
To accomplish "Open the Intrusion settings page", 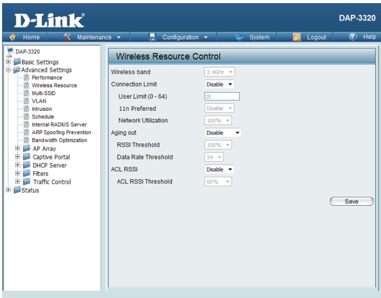I will tap(42, 109).
